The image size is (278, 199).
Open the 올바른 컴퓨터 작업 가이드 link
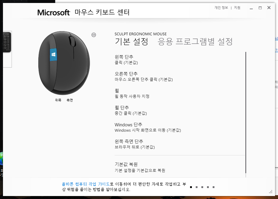point(86,184)
